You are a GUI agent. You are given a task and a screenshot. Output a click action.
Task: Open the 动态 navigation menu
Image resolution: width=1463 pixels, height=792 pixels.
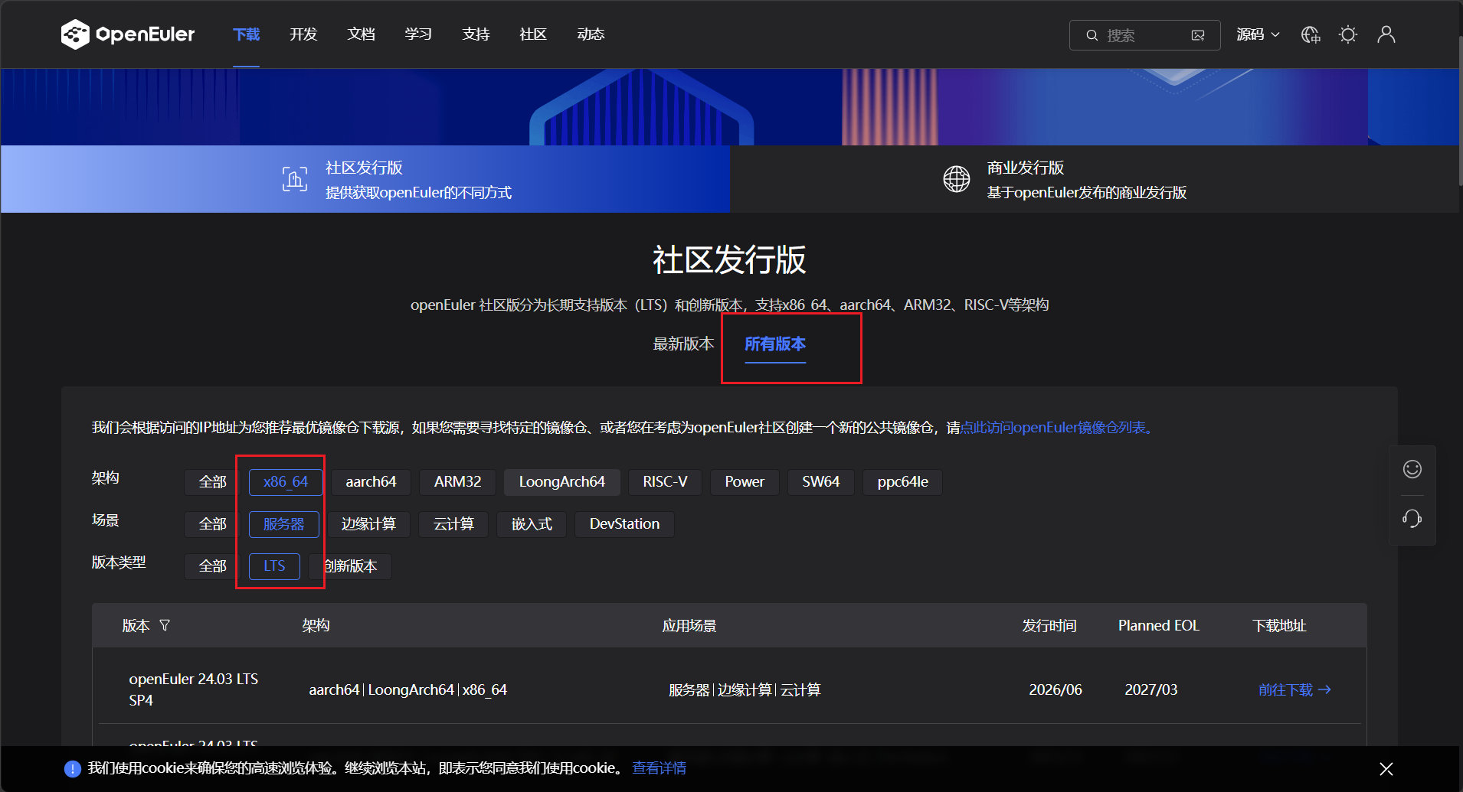(x=591, y=34)
